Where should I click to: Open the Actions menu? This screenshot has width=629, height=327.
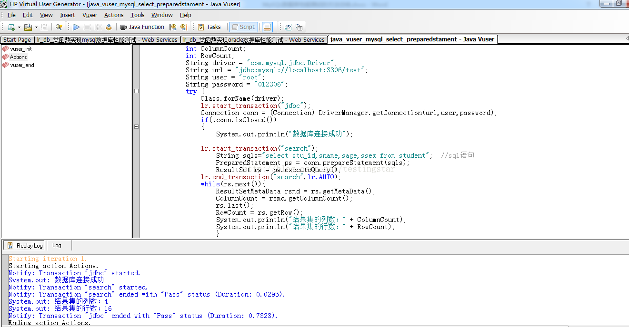(x=114, y=15)
